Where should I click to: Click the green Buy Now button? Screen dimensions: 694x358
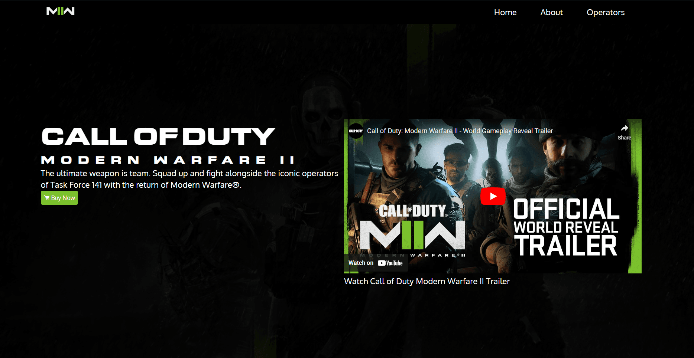(59, 198)
